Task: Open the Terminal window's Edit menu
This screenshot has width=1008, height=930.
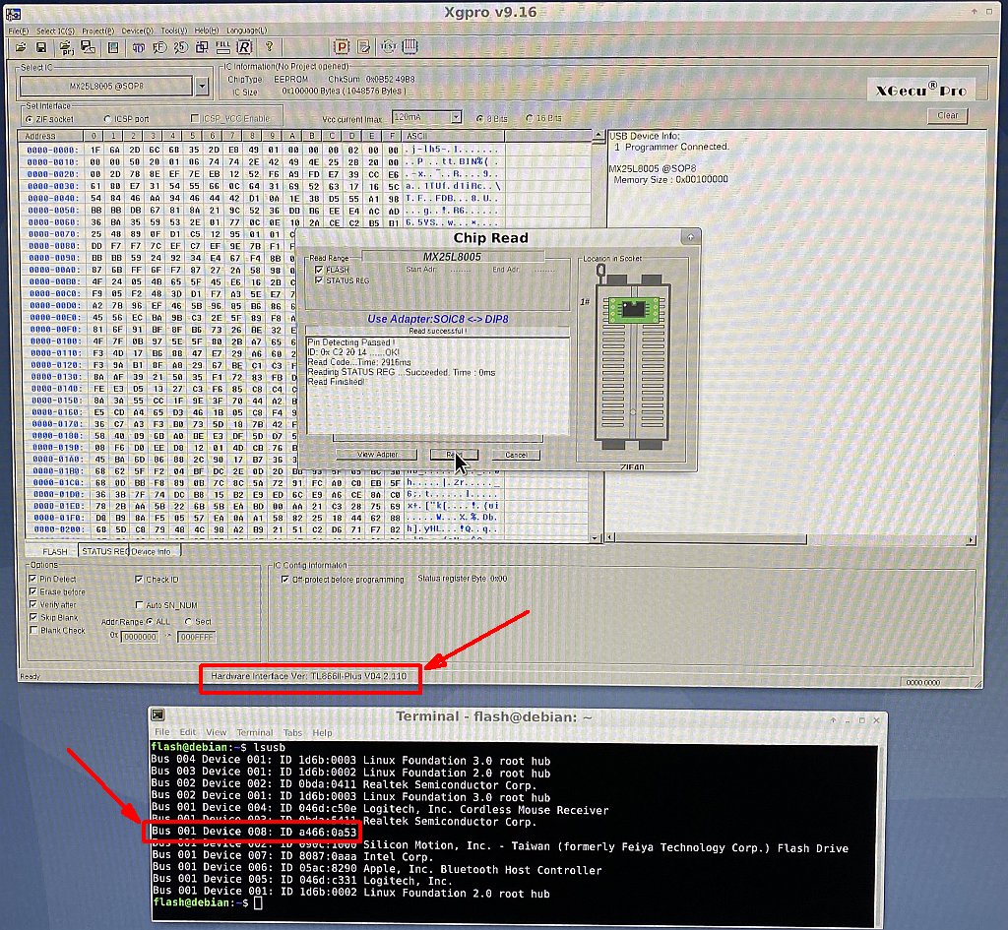Action: point(188,732)
